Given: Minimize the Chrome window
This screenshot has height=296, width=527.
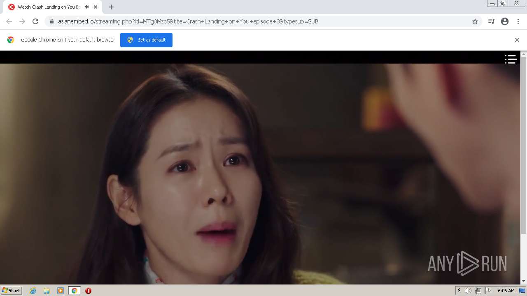Looking at the screenshot, I should [x=492, y=4].
